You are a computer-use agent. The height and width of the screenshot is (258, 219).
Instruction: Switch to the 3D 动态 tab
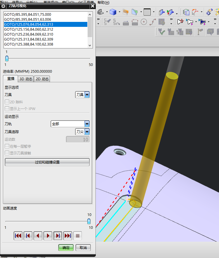tap(26, 79)
